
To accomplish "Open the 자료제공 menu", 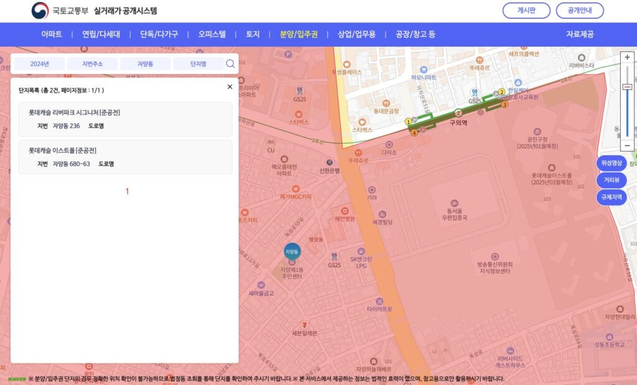I will [x=580, y=34].
